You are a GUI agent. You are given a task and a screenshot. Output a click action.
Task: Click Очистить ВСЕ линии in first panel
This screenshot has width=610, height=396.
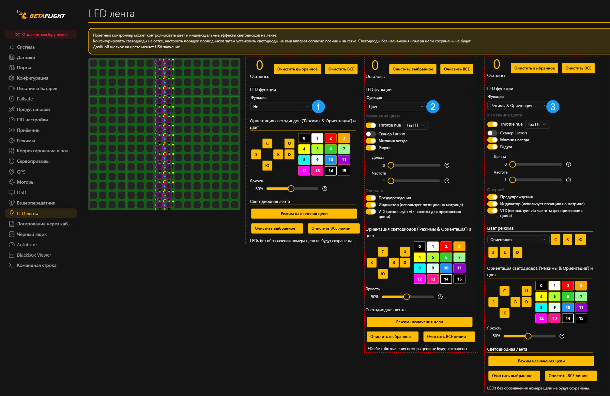[x=334, y=228]
